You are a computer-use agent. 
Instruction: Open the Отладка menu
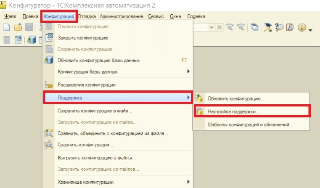(x=87, y=16)
